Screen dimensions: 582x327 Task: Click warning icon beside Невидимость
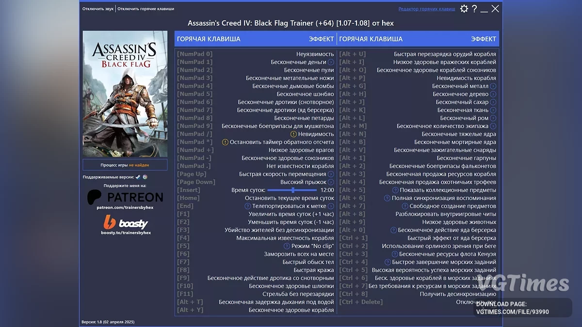293,134
